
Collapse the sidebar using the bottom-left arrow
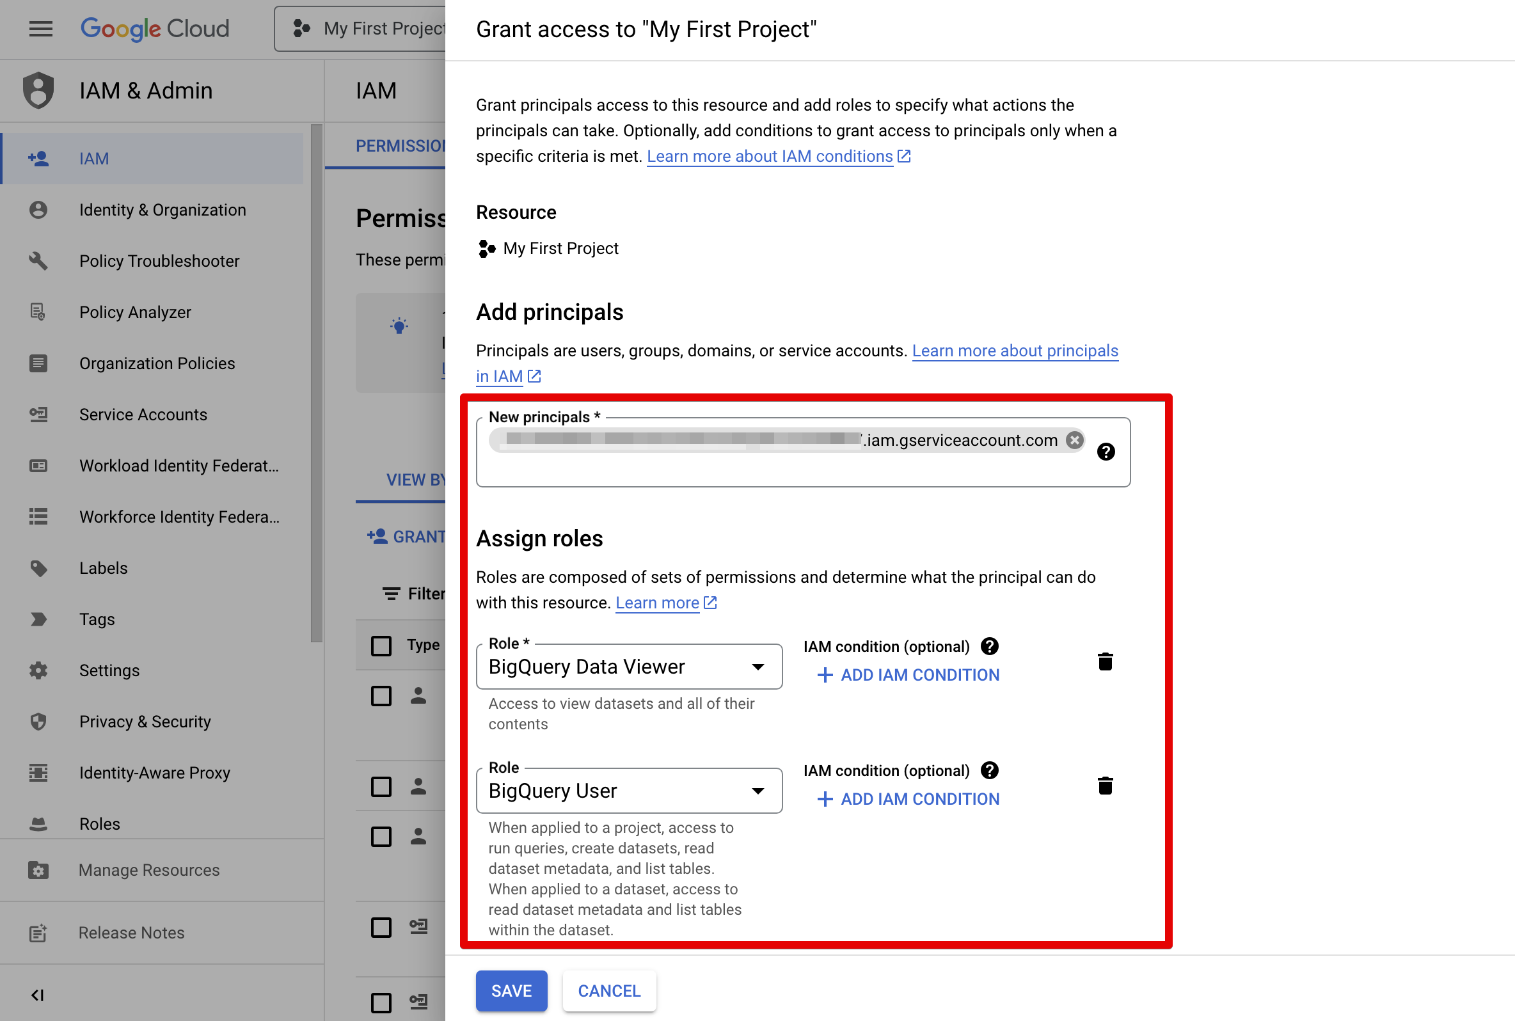pos(38,994)
